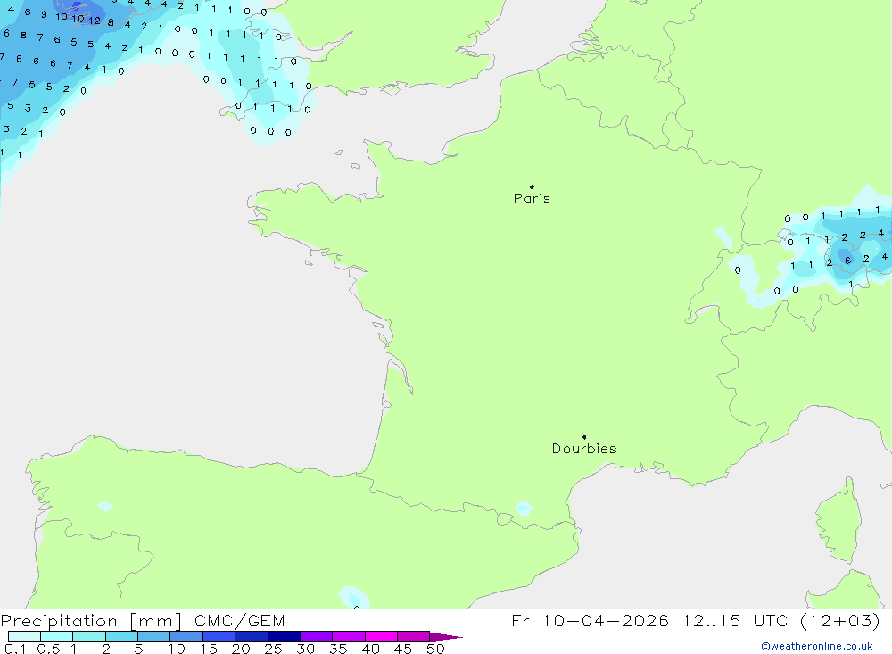Click the Paris city label

pos(532,198)
